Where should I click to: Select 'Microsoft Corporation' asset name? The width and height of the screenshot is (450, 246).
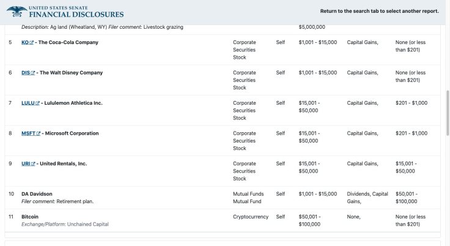pyautogui.click(x=72, y=133)
